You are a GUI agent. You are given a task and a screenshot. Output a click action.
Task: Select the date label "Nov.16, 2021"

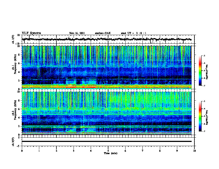(77, 33)
